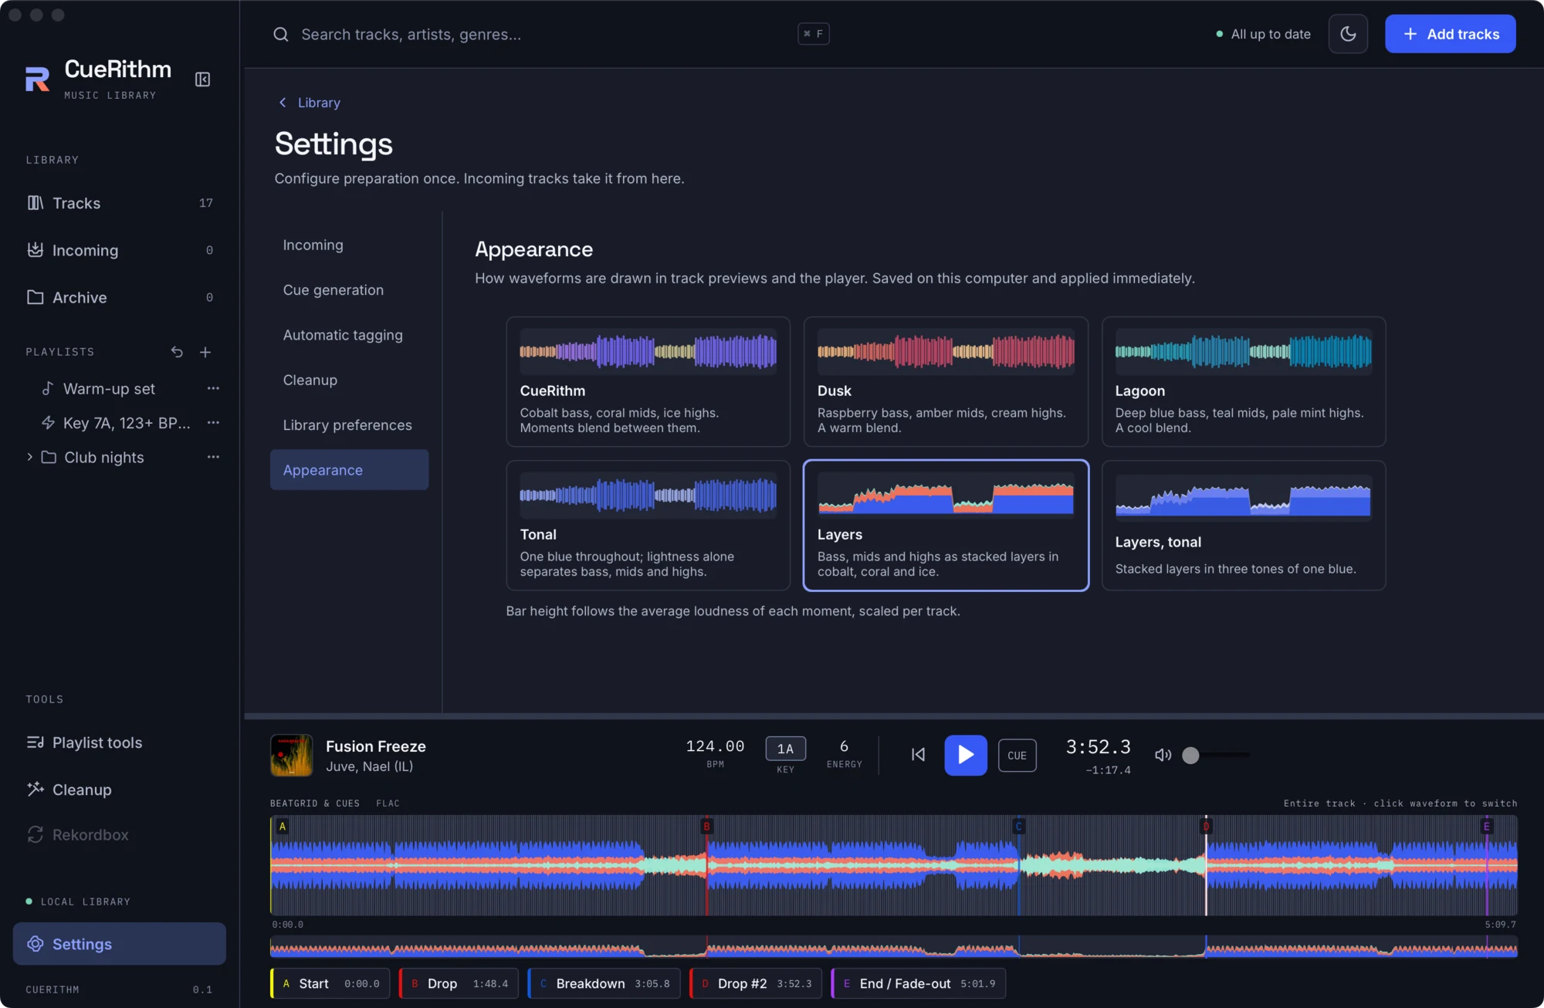Expand the Club nights folder
Screen dimensions: 1544x1008
29,457
